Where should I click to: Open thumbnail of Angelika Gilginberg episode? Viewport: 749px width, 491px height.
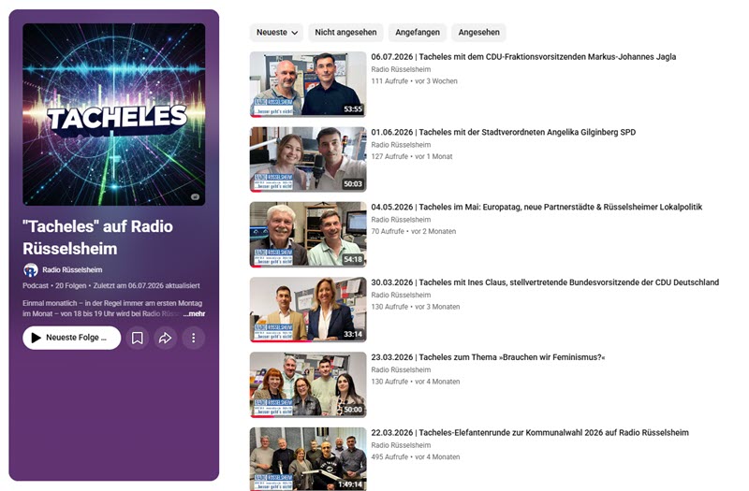308,159
